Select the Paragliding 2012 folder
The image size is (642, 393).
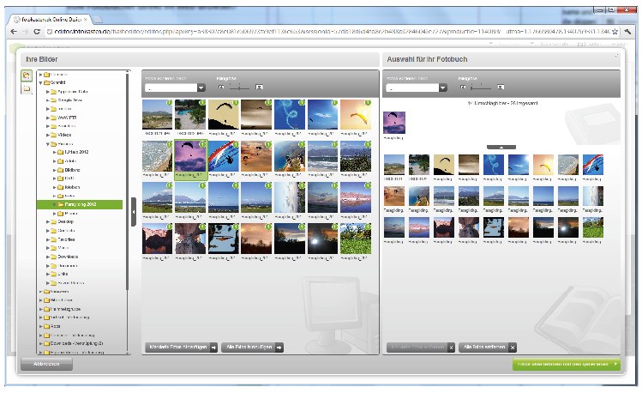[x=80, y=204]
